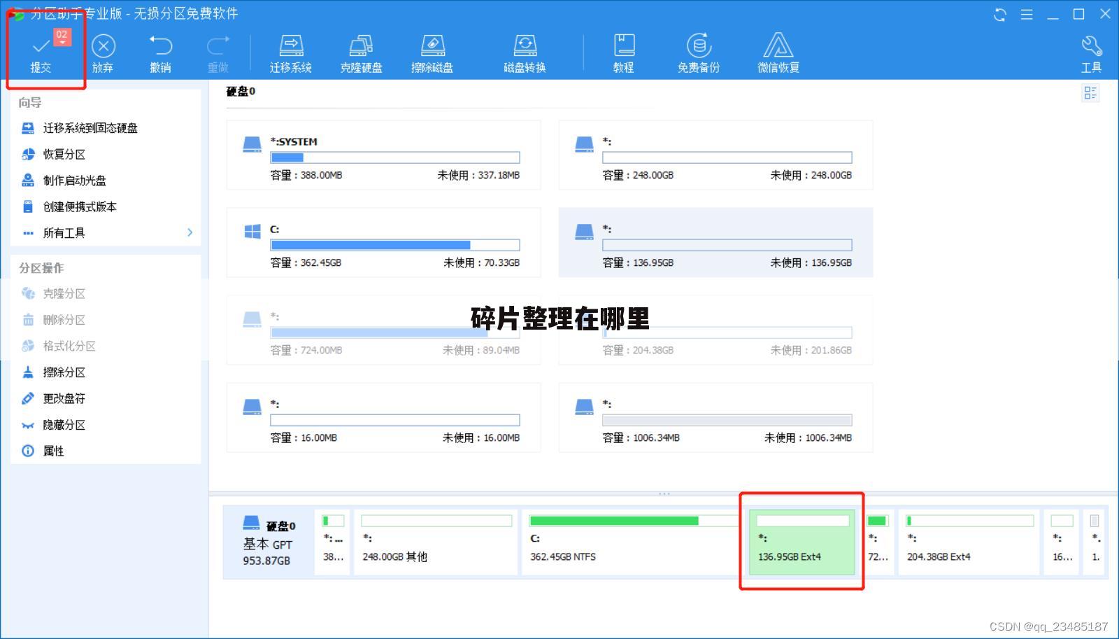
Task: Click 属性 in partition operations
Action: pyautogui.click(x=53, y=451)
